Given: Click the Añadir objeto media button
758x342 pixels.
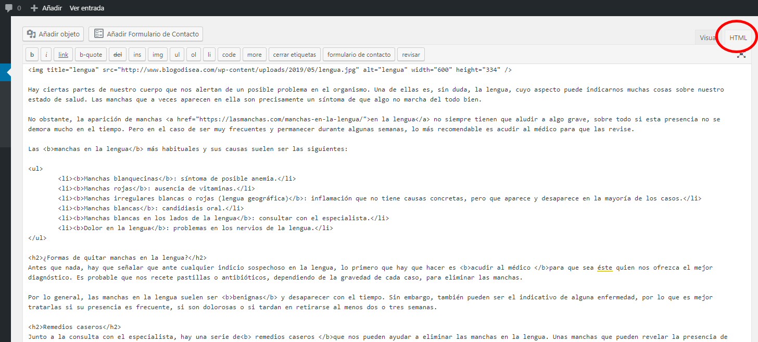Looking at the screenshot, I should tap(53, 34).
